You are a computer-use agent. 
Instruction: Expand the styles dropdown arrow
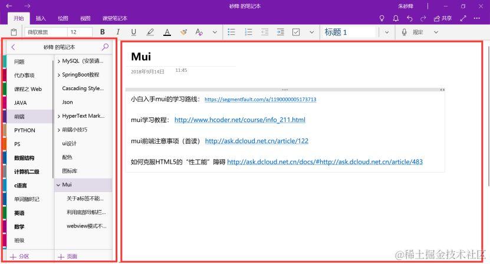(387, 32)
